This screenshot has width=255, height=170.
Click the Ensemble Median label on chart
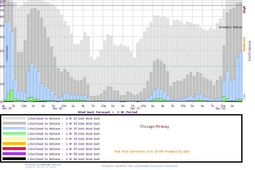pos(231,27)
